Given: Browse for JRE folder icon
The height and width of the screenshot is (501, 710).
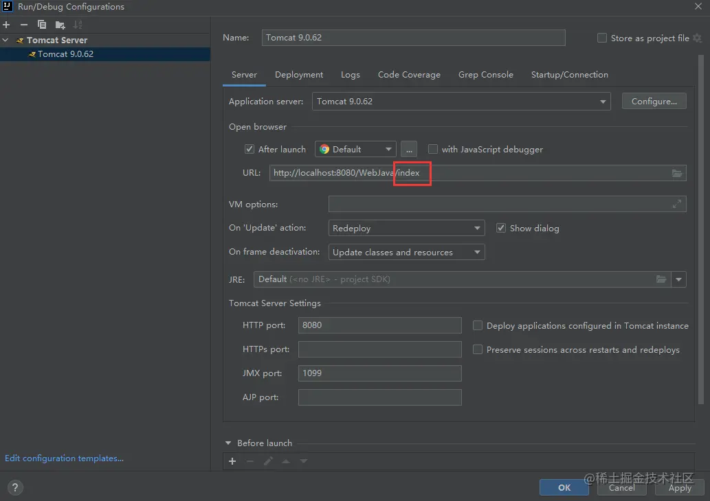Looking at the screenshot, I should [x=661, y=279].
